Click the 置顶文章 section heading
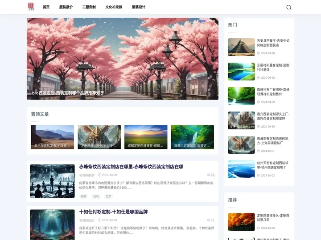 click(x=40, y=114)
